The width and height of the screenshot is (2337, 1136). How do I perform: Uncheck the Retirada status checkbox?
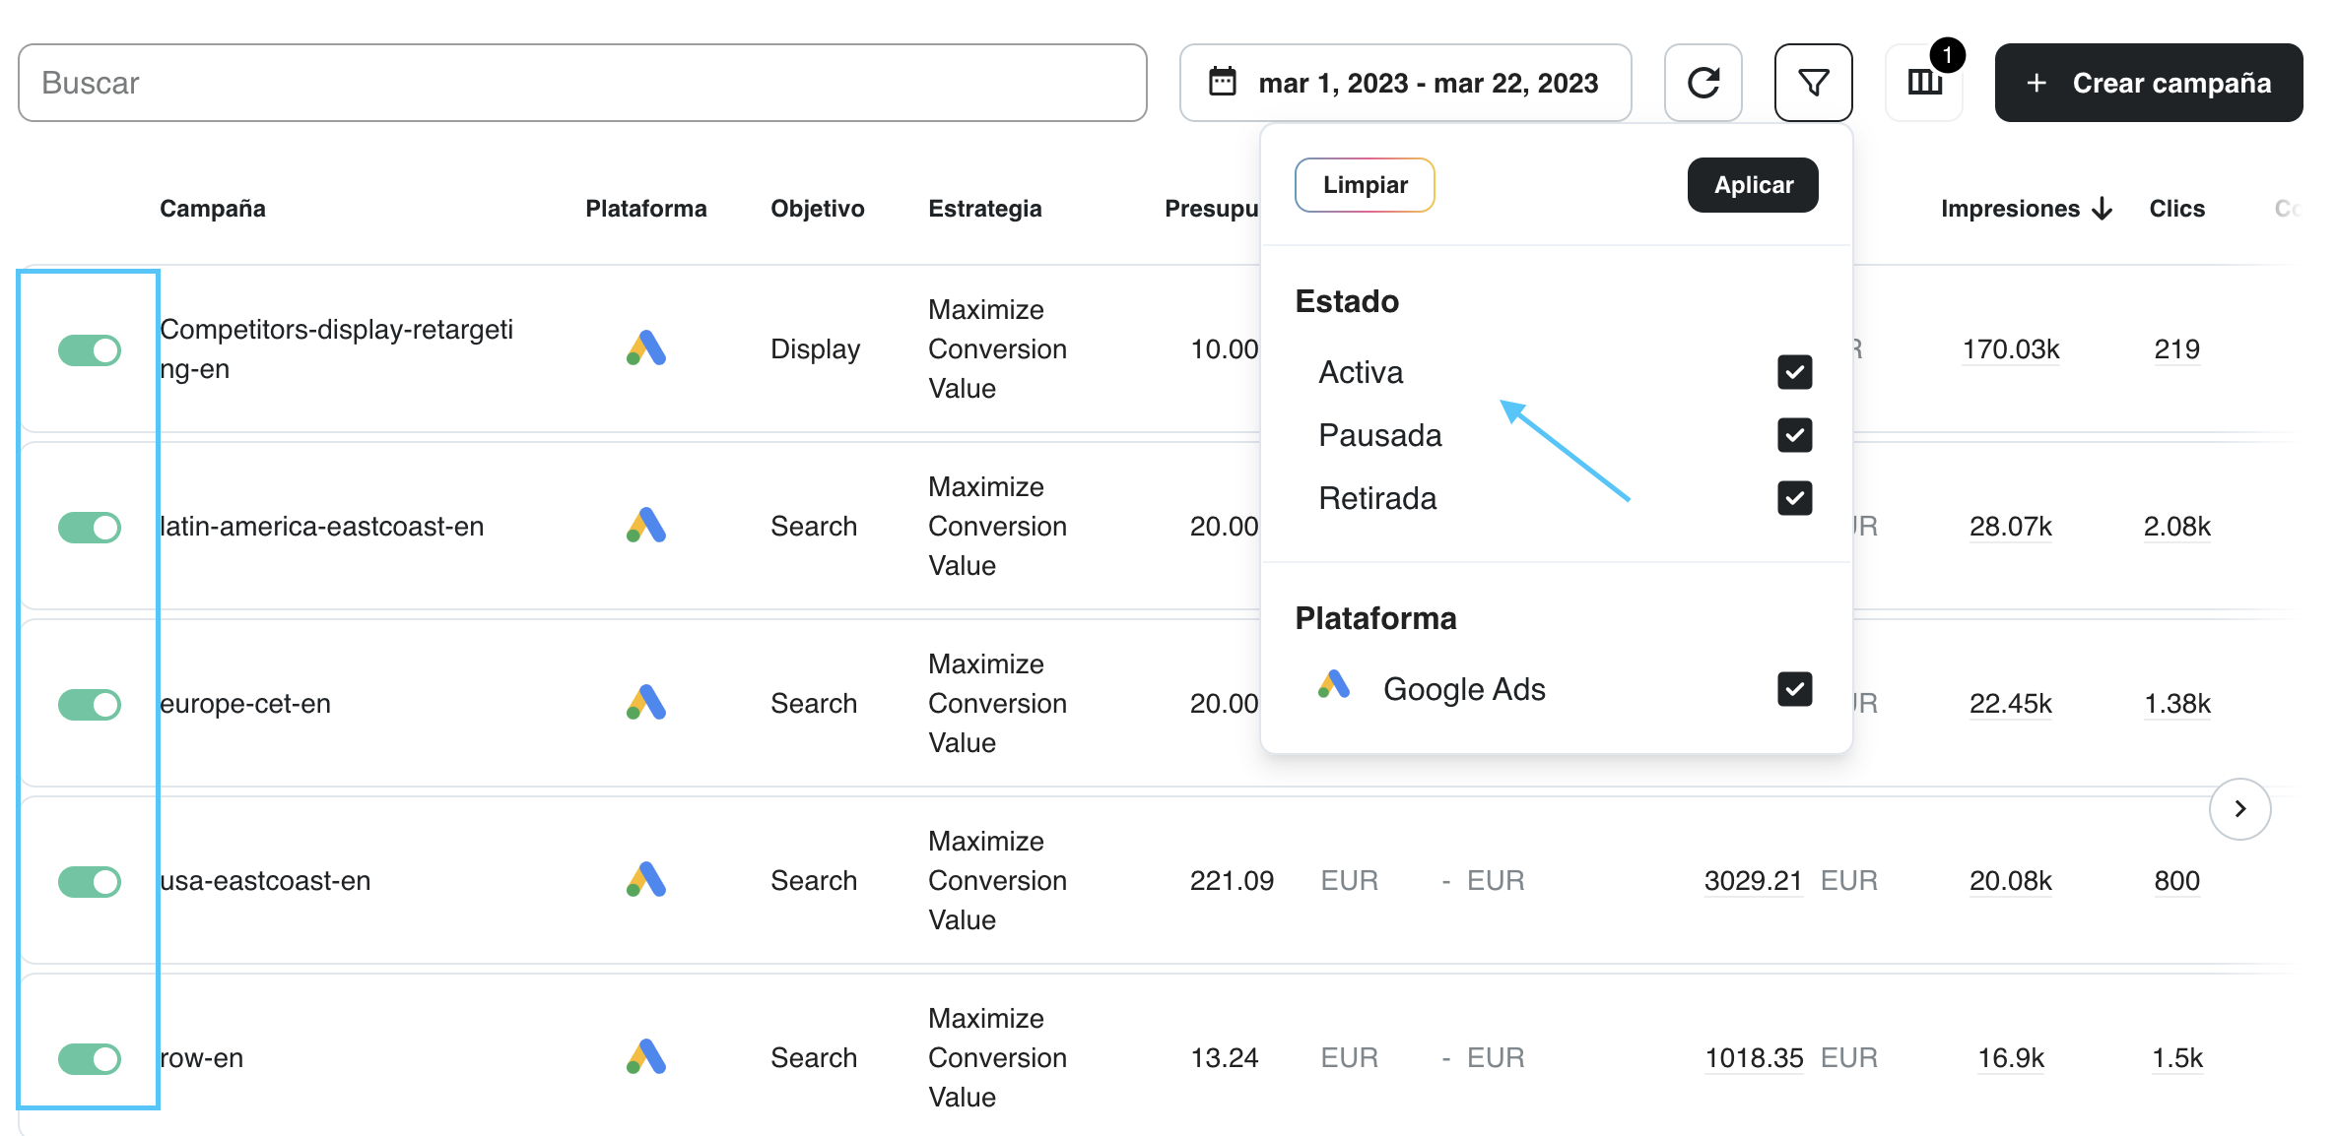[1794, 498]
